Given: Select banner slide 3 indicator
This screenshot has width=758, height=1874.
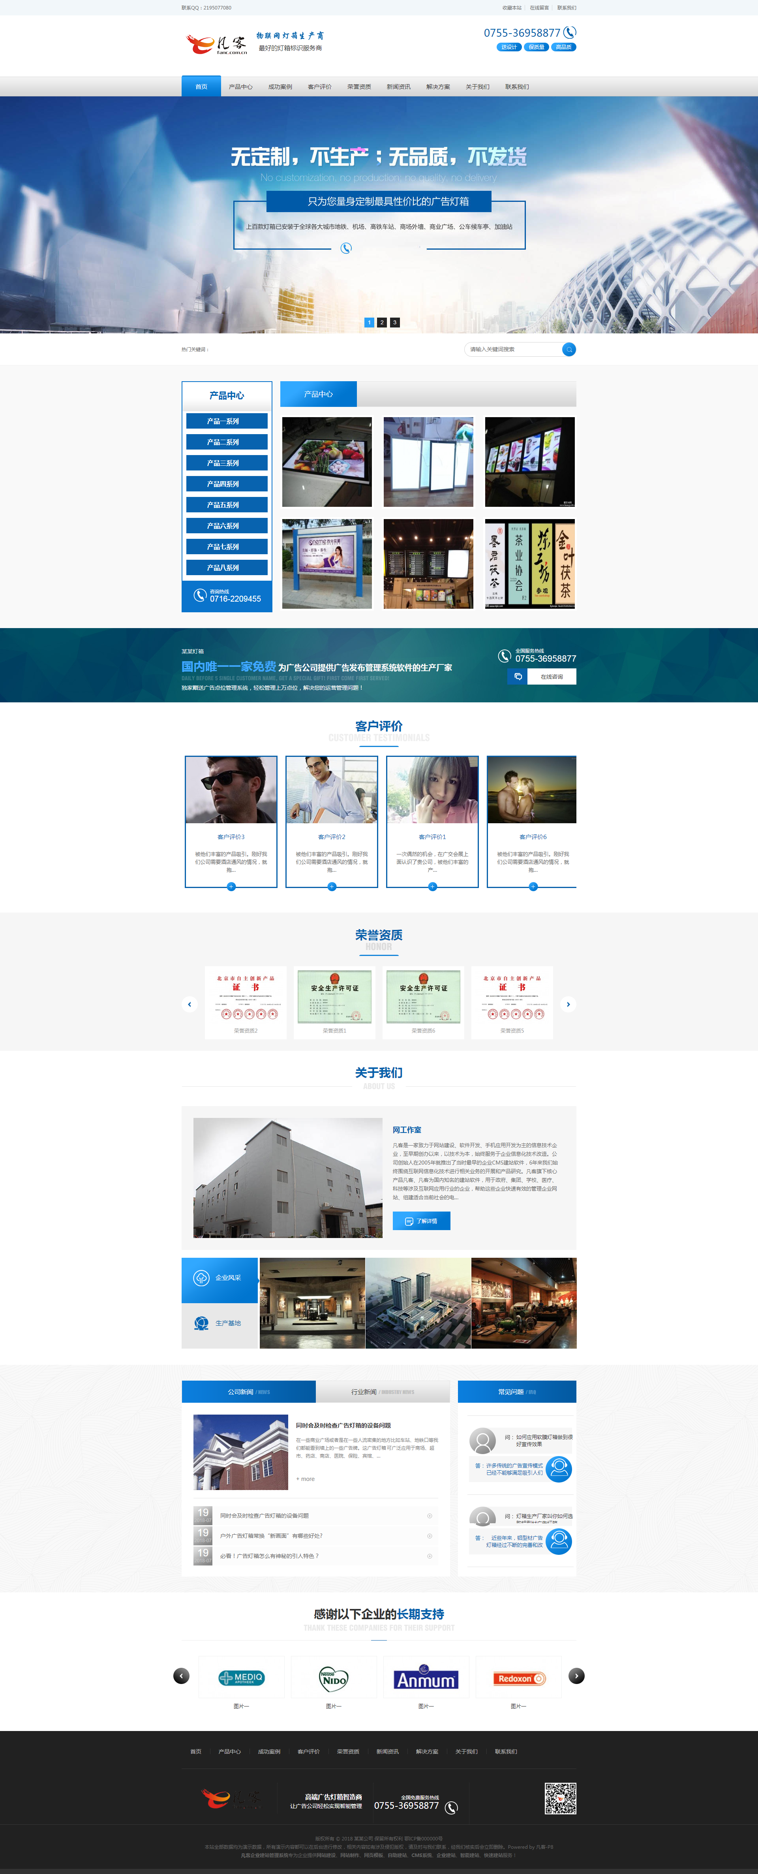Looking at the screenshot, I should [x=395, y=322].
